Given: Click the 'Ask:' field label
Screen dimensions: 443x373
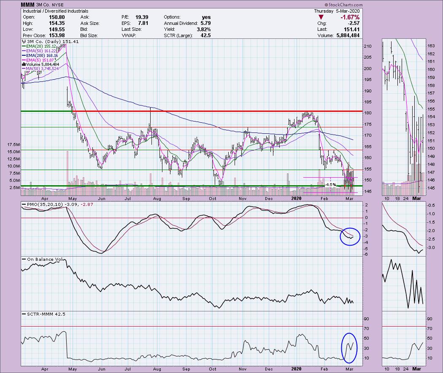Looking at the screenshot, I should pyautogui.click(x=85, y=17).
